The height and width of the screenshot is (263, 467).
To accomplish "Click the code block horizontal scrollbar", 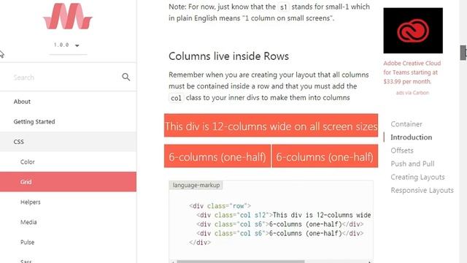I will pyautogui.click(x=241, y=262).
